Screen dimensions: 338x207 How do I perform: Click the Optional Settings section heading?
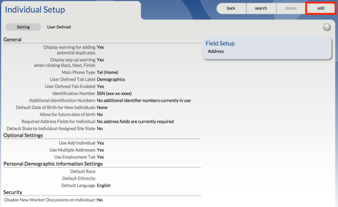(x=23, y=135)
